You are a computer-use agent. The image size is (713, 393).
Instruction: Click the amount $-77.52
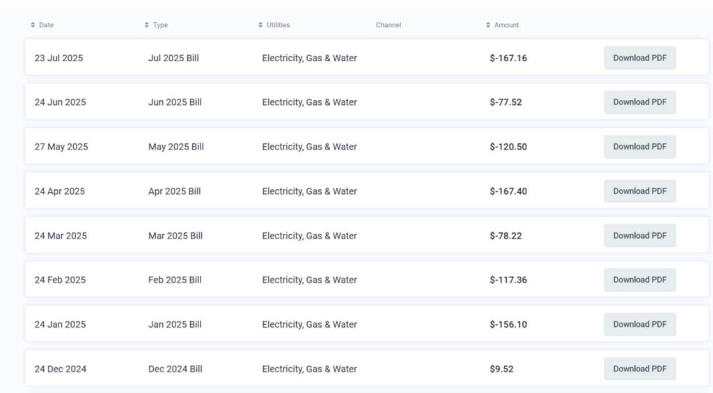click(x=506, y=102)
